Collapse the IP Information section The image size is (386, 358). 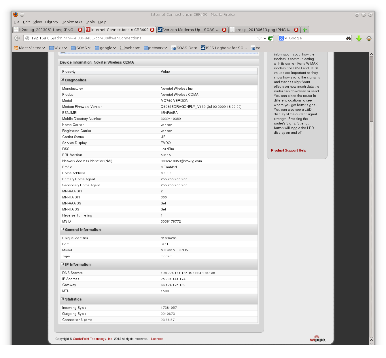click(63, 264)
